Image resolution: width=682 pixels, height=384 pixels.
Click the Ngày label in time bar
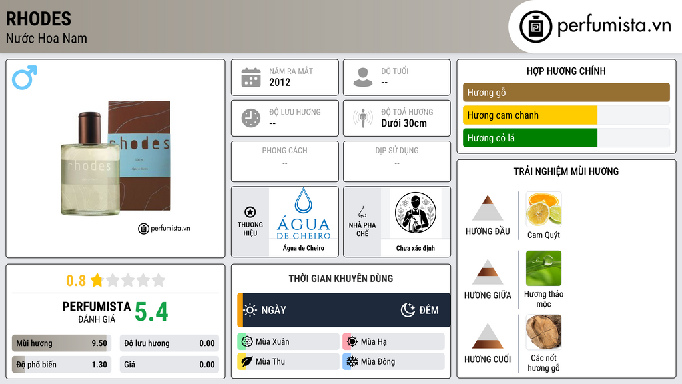[x=274, y=310]
